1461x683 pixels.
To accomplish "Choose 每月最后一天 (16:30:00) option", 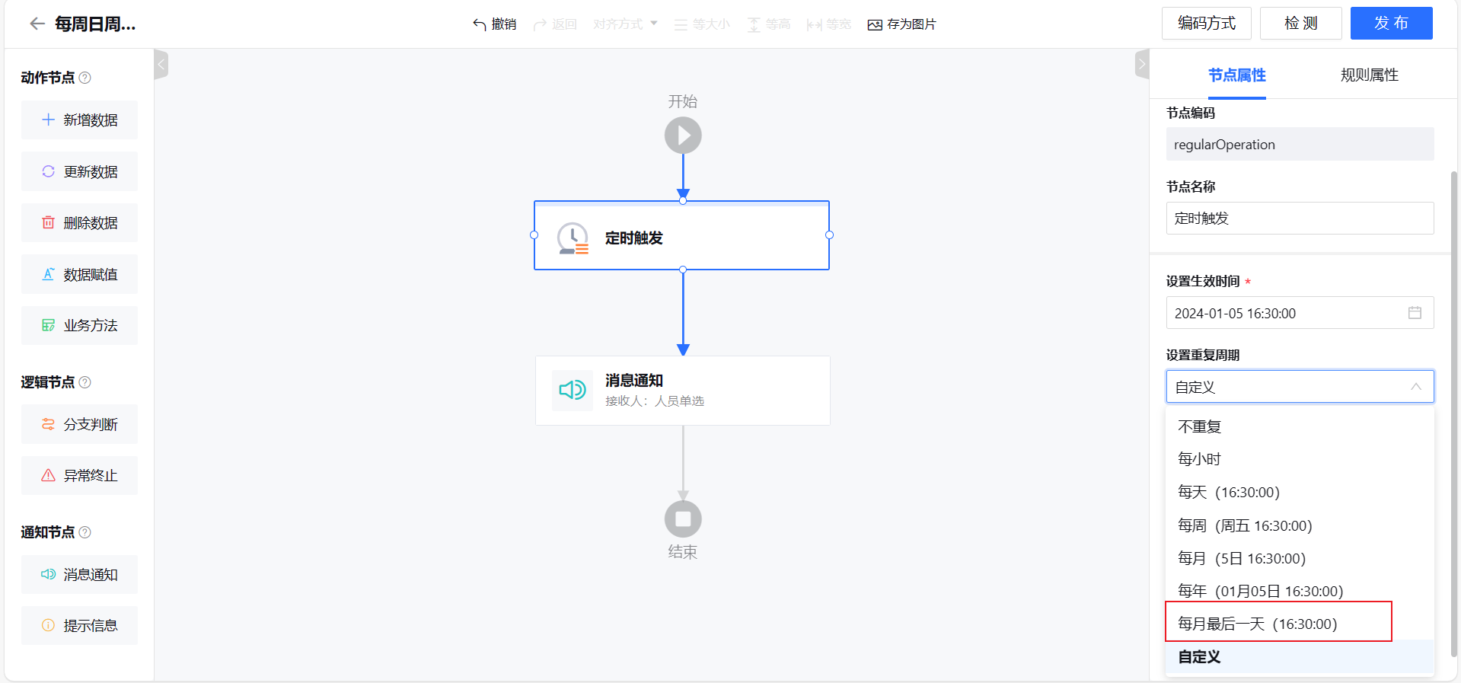I will coord(1300,624).
